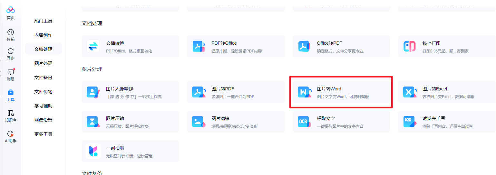Open the 文档转换 card title

[x=115, y=43]
